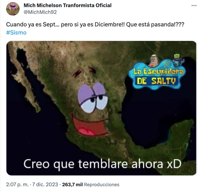Click the caption Creo que temblare ahora xD
Image resolution: width=202 pixels, height=193 pixels.
[x=102, y=164]
